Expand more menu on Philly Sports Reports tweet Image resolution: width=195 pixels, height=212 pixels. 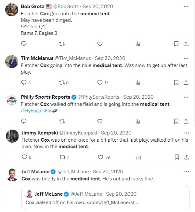[x=186, y=97]
